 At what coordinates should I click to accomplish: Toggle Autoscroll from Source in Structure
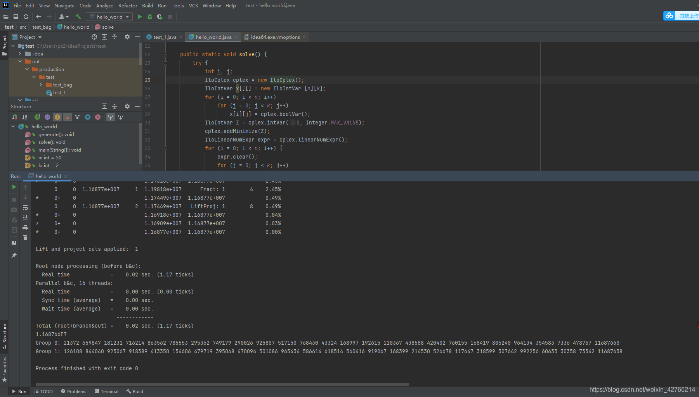click(x=121, y=117)
